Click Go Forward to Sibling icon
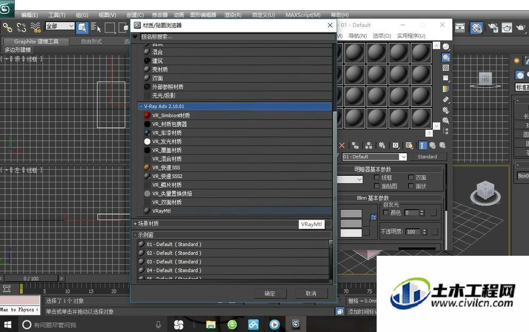Image resolution: width=529 pixels, height=332 pixels. click(443, 145)
